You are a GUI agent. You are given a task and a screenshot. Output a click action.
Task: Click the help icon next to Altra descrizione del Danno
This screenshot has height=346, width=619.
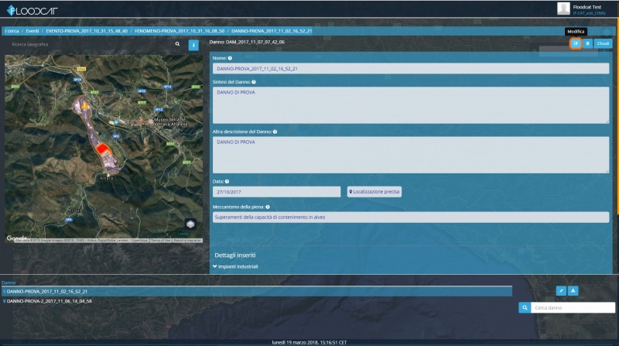click(x=275, y=132)
